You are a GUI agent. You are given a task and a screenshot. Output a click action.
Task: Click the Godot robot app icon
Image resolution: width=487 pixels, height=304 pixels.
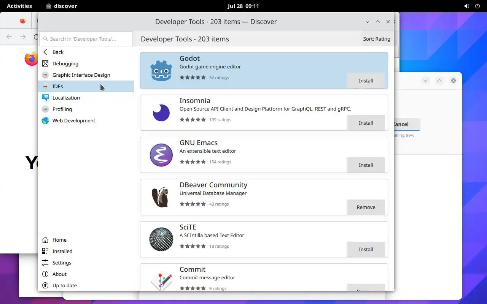[x=161, y=71]
